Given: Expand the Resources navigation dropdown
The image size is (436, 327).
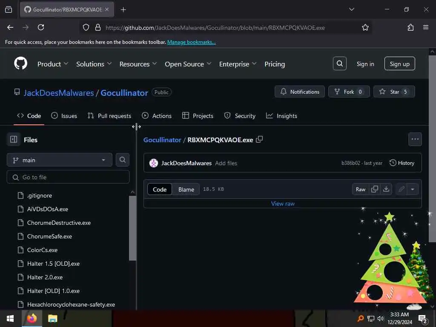Looking at the screenshot, I should click(138, 64).
